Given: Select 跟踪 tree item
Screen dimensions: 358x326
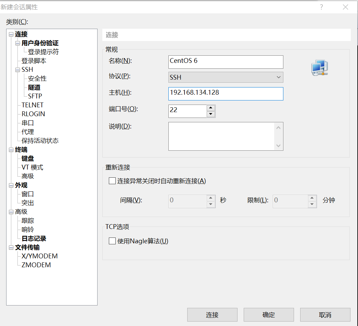Looking at the screenshot, I should [x=28, y=221].
